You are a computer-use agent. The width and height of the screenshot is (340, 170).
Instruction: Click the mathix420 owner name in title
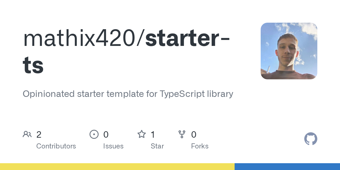(x=80, y=39)
